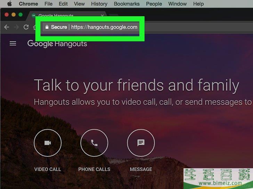Viewport: 253px width, 189px height.
Task: Open the Edit menu
Action: (x=63, y=4)
